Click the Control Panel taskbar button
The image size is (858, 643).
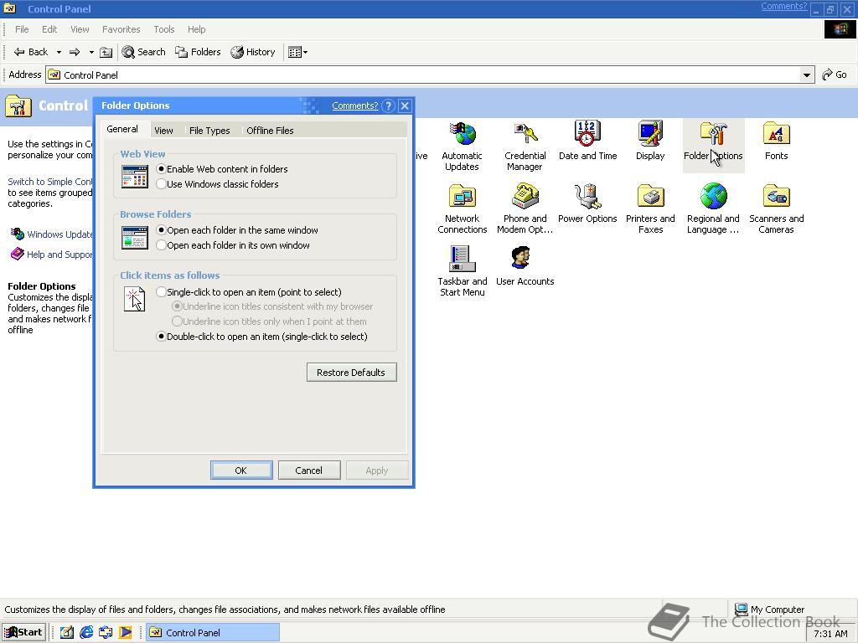coord(213,633)
